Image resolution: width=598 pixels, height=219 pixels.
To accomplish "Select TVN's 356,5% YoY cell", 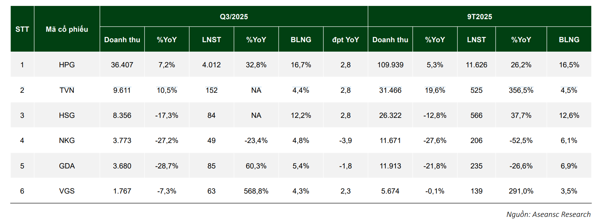I will click(521, 90).
